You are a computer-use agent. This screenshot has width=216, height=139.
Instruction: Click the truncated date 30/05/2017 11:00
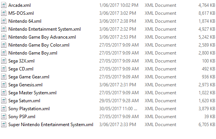[x=118, y=109]
